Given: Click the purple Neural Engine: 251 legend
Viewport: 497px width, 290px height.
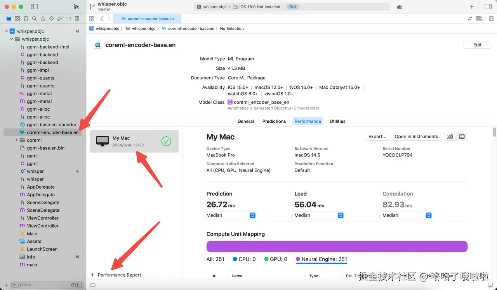Looking at the screenshot, I should point(321,259).
